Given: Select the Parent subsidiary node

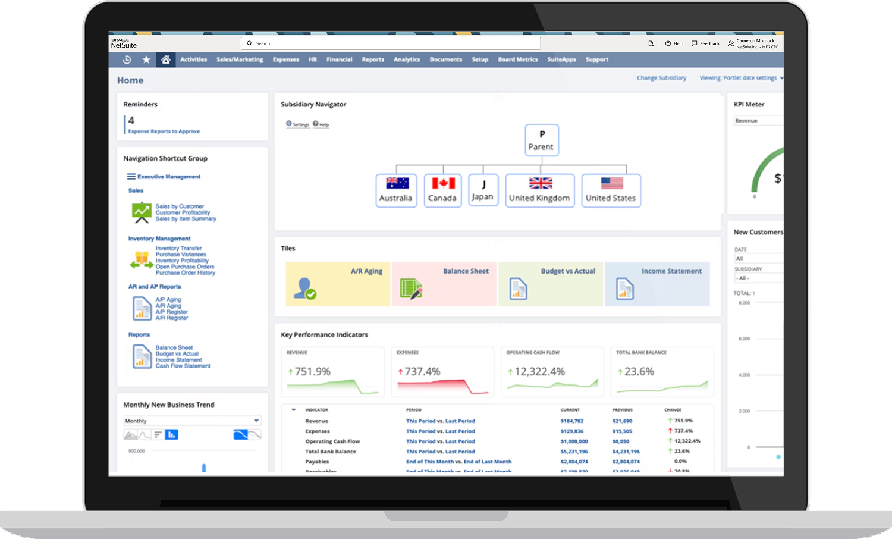Looking at the screenshot, I should click(542, 140).
